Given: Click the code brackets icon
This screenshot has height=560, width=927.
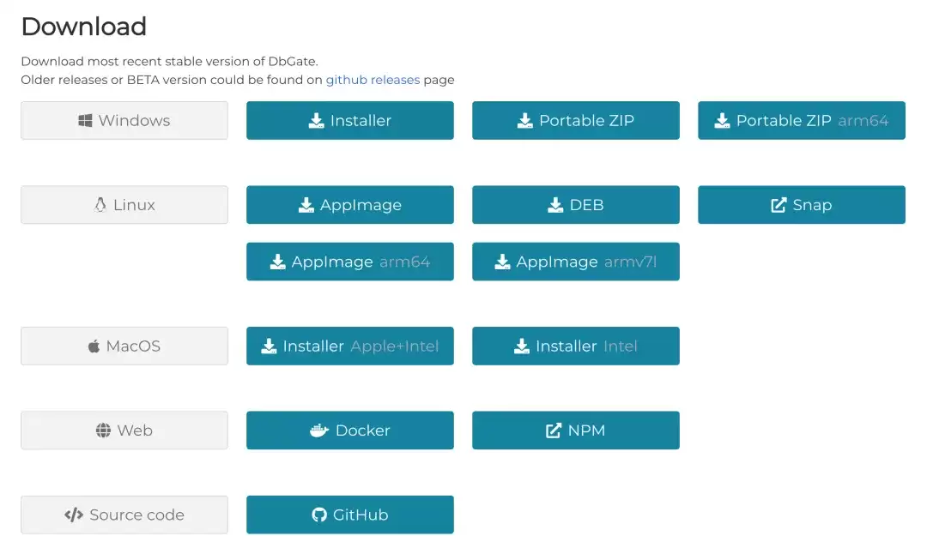Looking at the screenshot, I should point(73,515).
